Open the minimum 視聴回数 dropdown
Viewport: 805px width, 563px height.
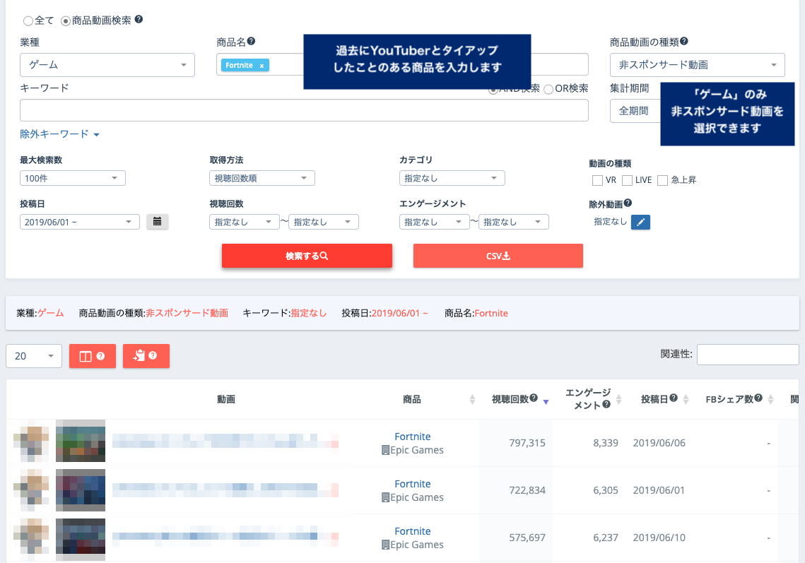point(244,222)
